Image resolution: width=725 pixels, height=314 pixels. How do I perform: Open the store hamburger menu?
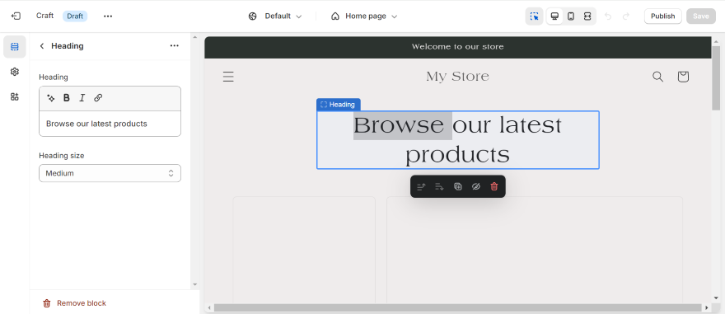point(228,77)
